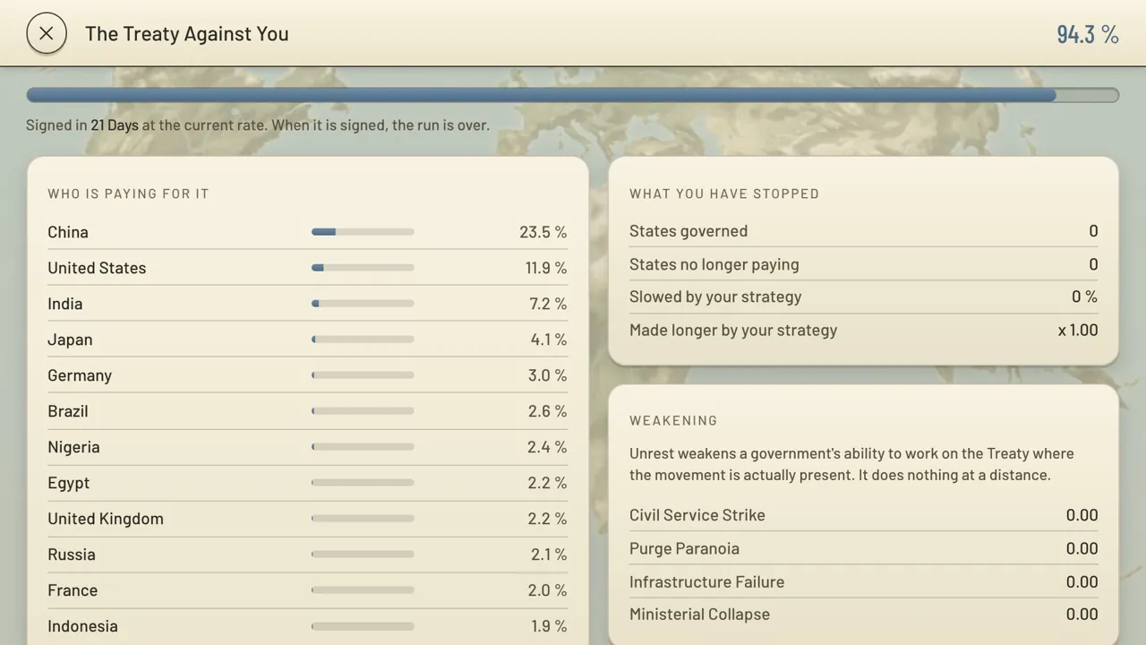1146x645 pixels.
Task: Click Slowed by your strategy row
Action: coord(863,297)
